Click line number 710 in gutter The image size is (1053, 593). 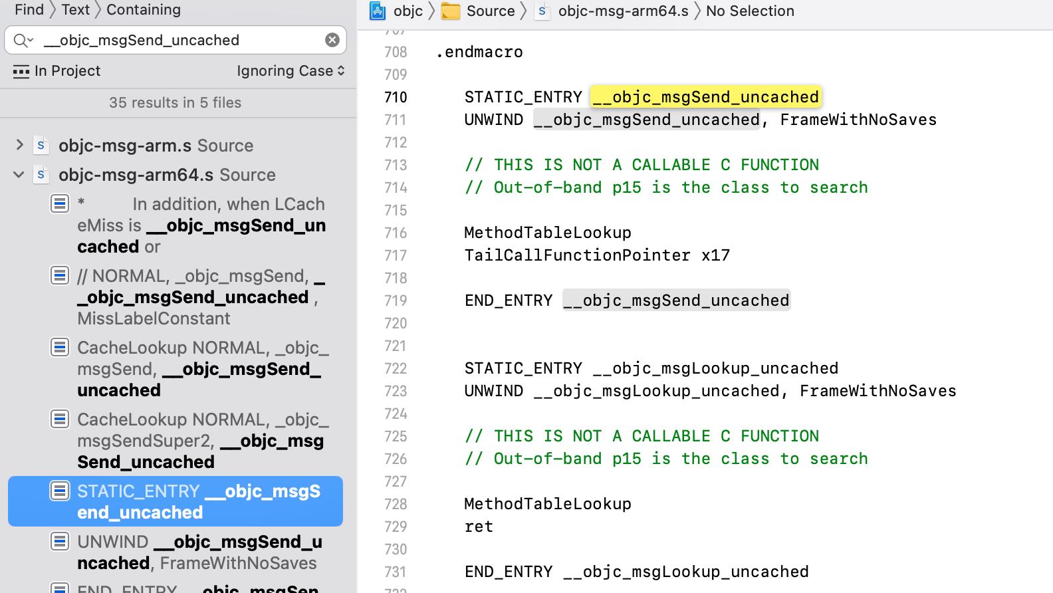(x=396, y=97)
